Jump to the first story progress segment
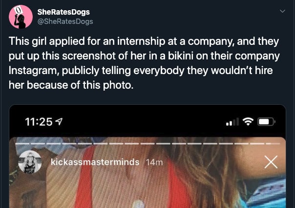Image resolution: width=295 pixels, height=208 pixels. tap(22, 144)
